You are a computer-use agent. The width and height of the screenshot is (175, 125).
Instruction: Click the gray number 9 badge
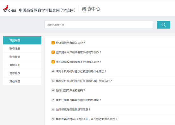53,119
